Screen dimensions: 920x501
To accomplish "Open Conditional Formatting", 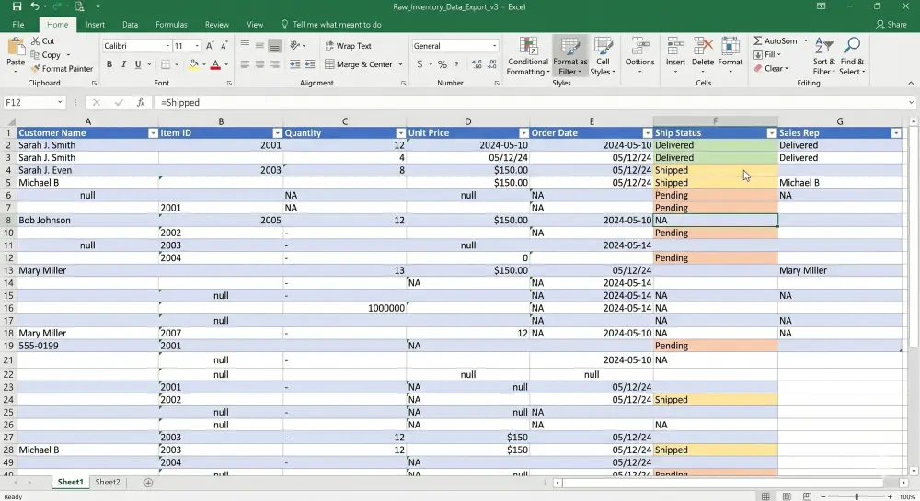I will [528, 56].
